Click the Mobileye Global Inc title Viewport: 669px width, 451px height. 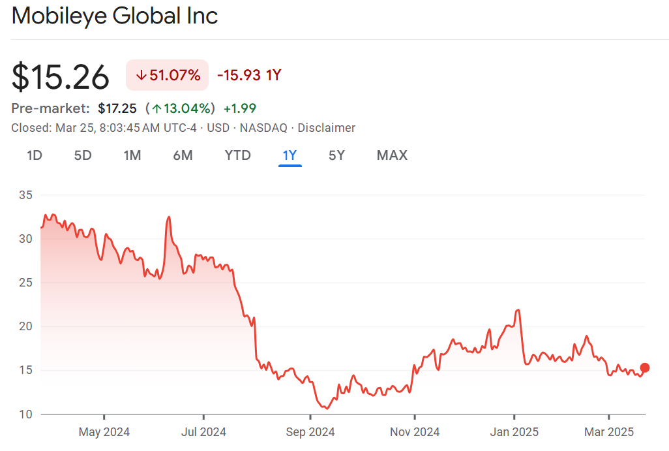pos(115,16)
